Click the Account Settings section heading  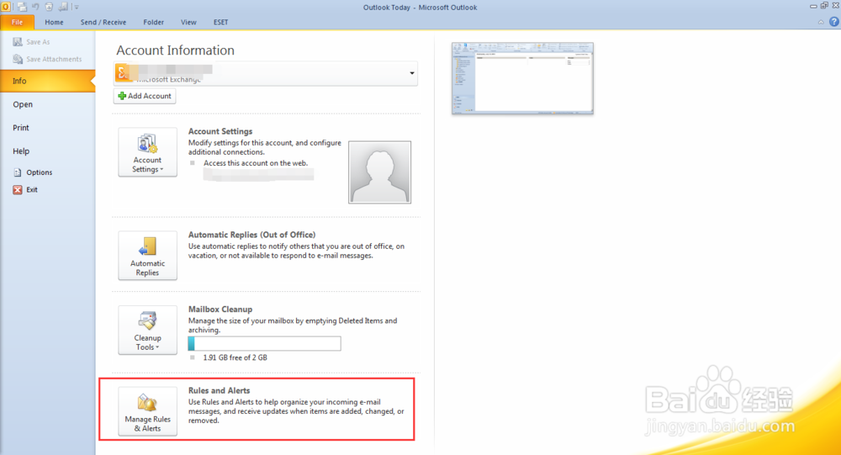tap(220, 131)
